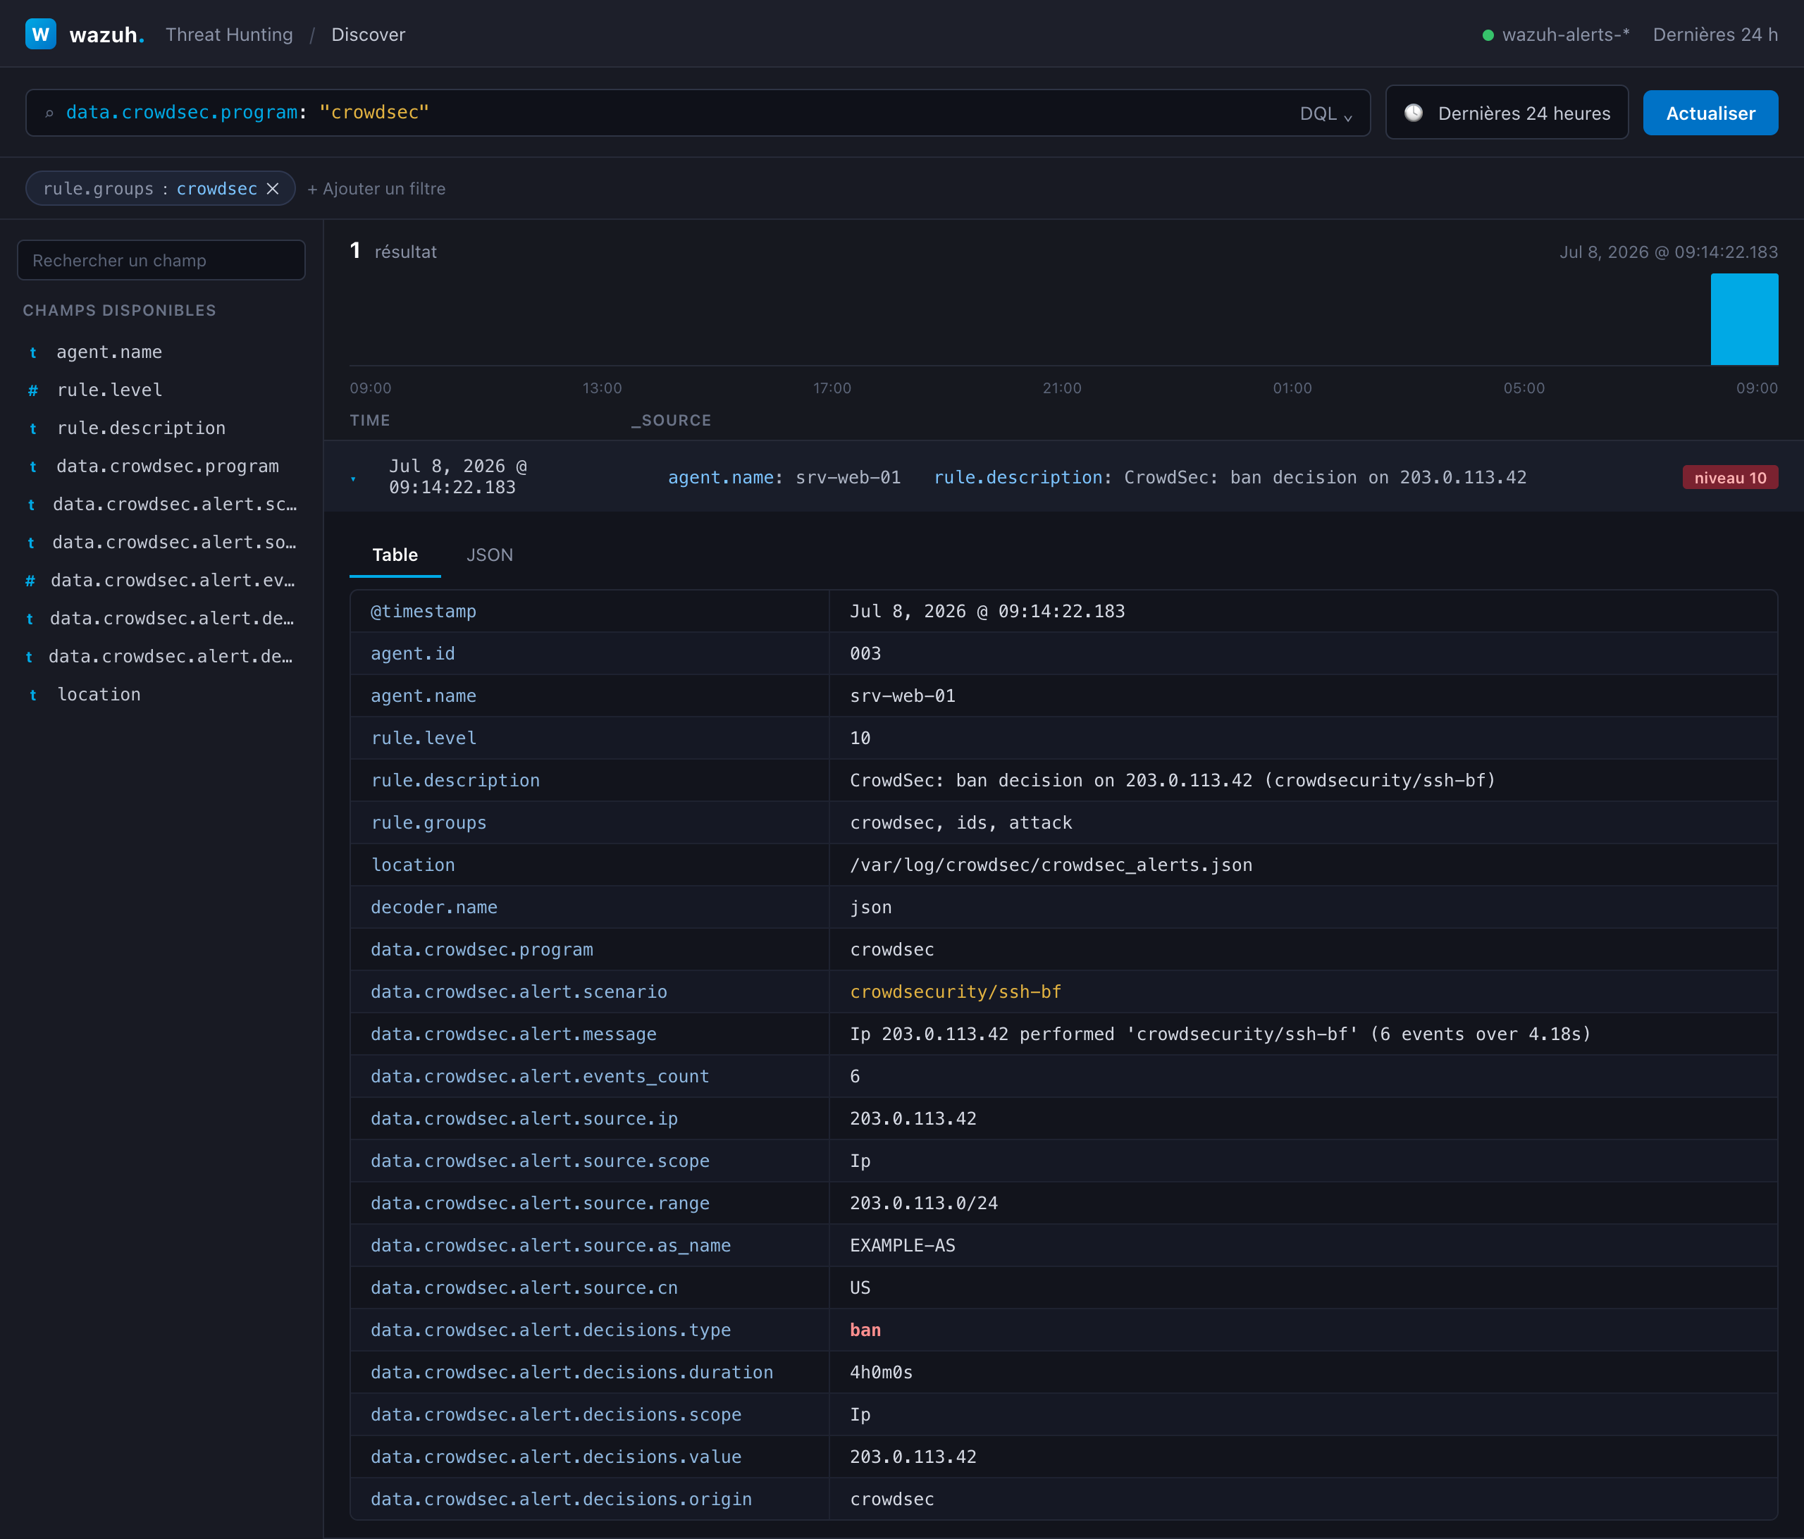Click type icon beside sidebar data.crowdsec.program
This screenshot has width=1804, height=1539.
pos(33,466)
